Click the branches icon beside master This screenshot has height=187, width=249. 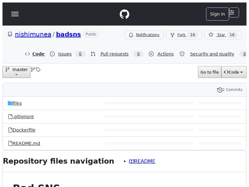[x=33, y=70]
